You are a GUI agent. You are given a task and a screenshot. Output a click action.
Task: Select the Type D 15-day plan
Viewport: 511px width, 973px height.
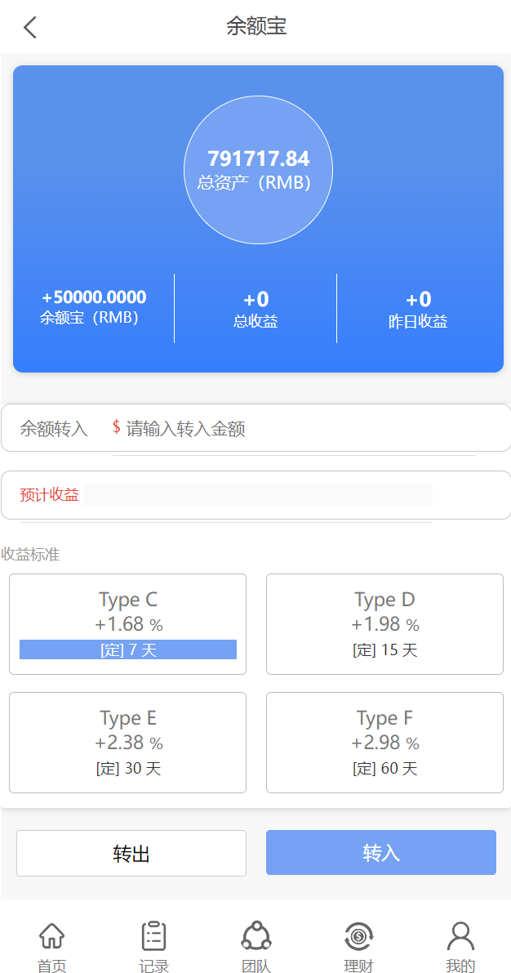coord(384,623)
